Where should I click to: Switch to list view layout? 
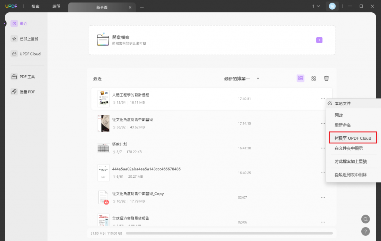(301, 78)
